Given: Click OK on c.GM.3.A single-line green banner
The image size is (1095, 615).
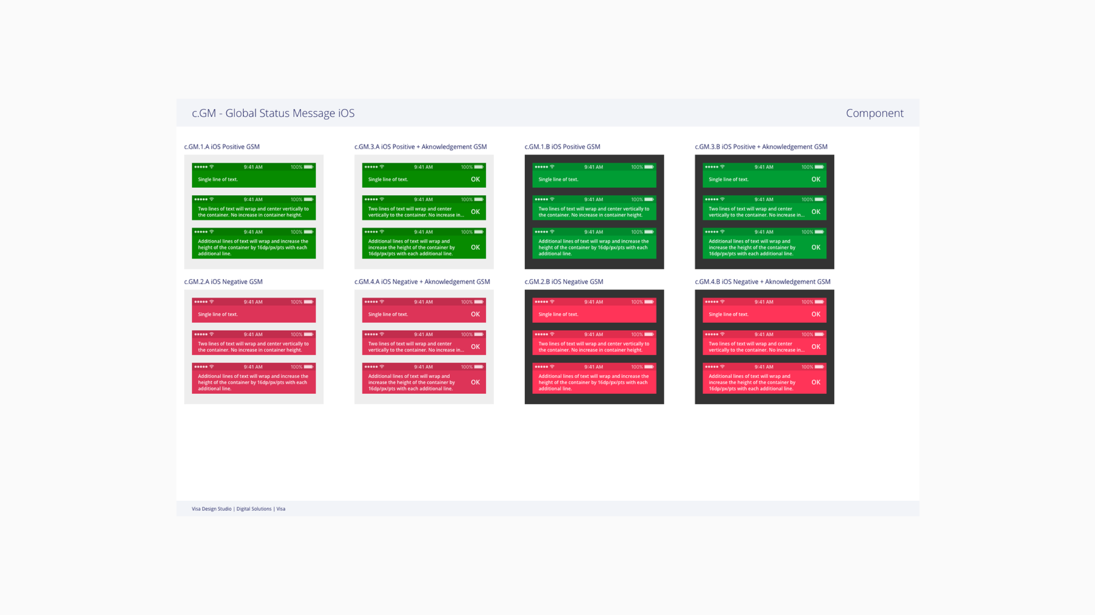Looking at the screenshot, I should [475, 179].
